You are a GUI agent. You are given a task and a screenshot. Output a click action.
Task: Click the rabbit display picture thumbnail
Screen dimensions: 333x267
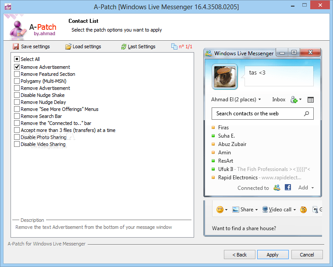tap(225, 77)
